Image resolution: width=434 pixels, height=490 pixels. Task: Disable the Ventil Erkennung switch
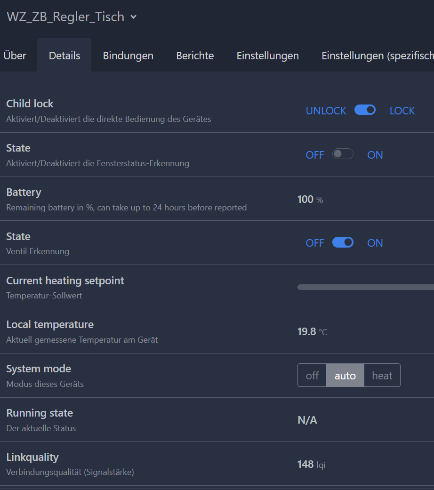(343, 242)
